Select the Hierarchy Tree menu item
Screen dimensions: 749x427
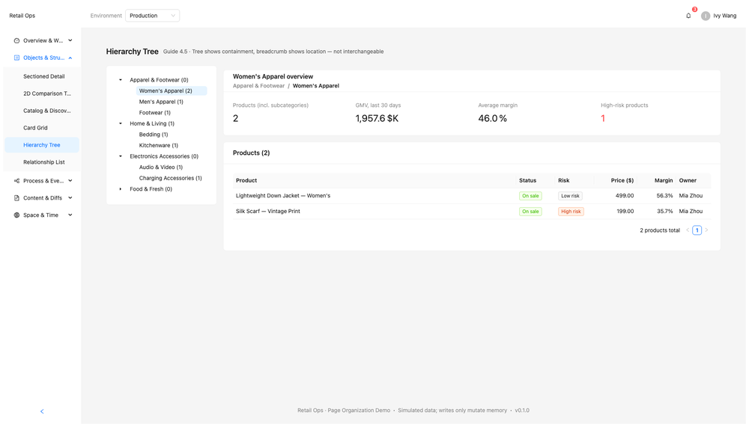(x=42, y=145)
